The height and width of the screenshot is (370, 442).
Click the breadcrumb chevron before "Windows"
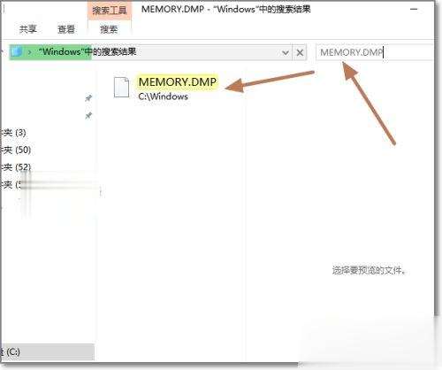coord(30,52)
